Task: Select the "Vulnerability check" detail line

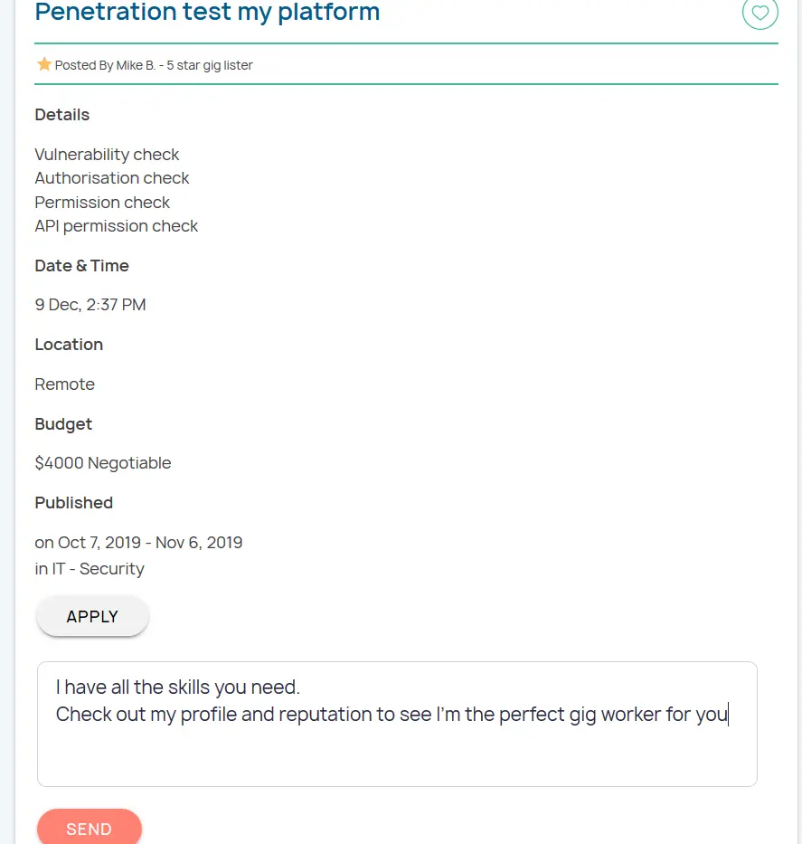Action: pyautogui.click(x=107, y=155)
